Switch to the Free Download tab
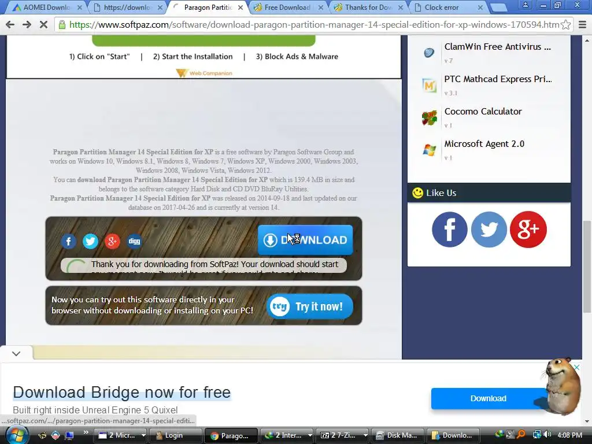 pos(287,7)
